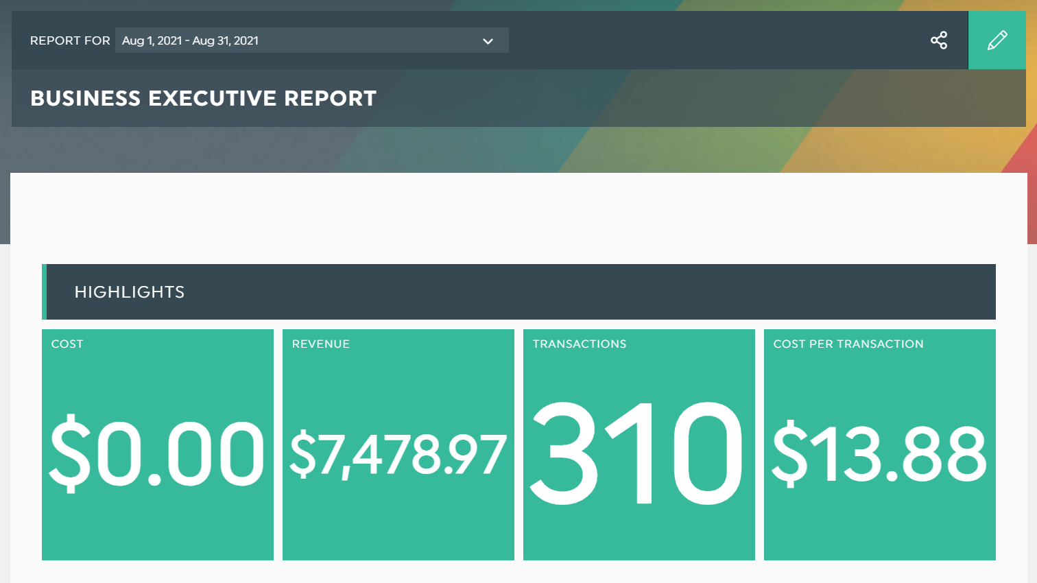Image resolution: width=1037 pixels, height=583 pixels.
Task: Select the Business Executive Report title
Action: (203, 98)
